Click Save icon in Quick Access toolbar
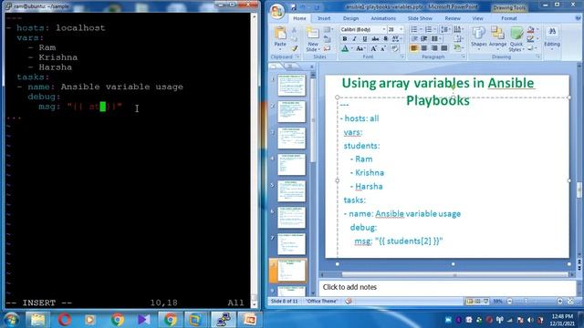Image resolution: width=584 pixels, height=328 pixels. (294, 7)
